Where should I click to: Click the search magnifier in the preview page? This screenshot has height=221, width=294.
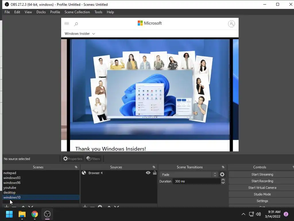[76, 24]
